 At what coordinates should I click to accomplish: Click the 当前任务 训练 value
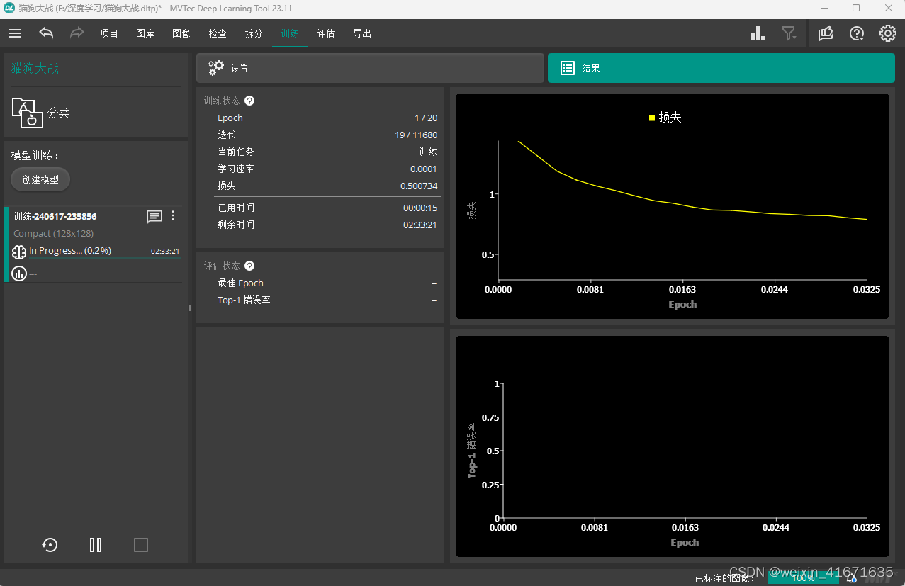coord(428,152)
